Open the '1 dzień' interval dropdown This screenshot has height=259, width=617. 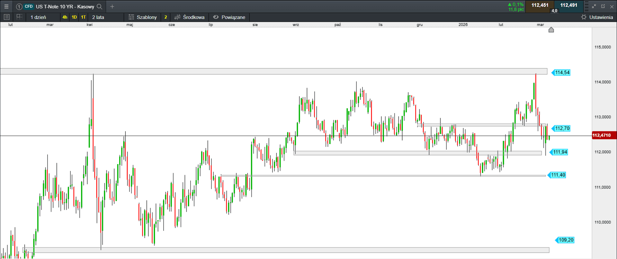(x=38, y=17)
